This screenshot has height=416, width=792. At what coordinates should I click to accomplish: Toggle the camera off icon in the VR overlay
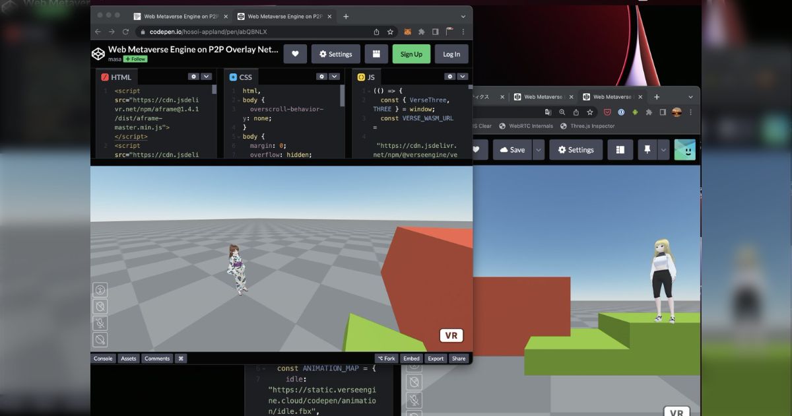[100, 306]
